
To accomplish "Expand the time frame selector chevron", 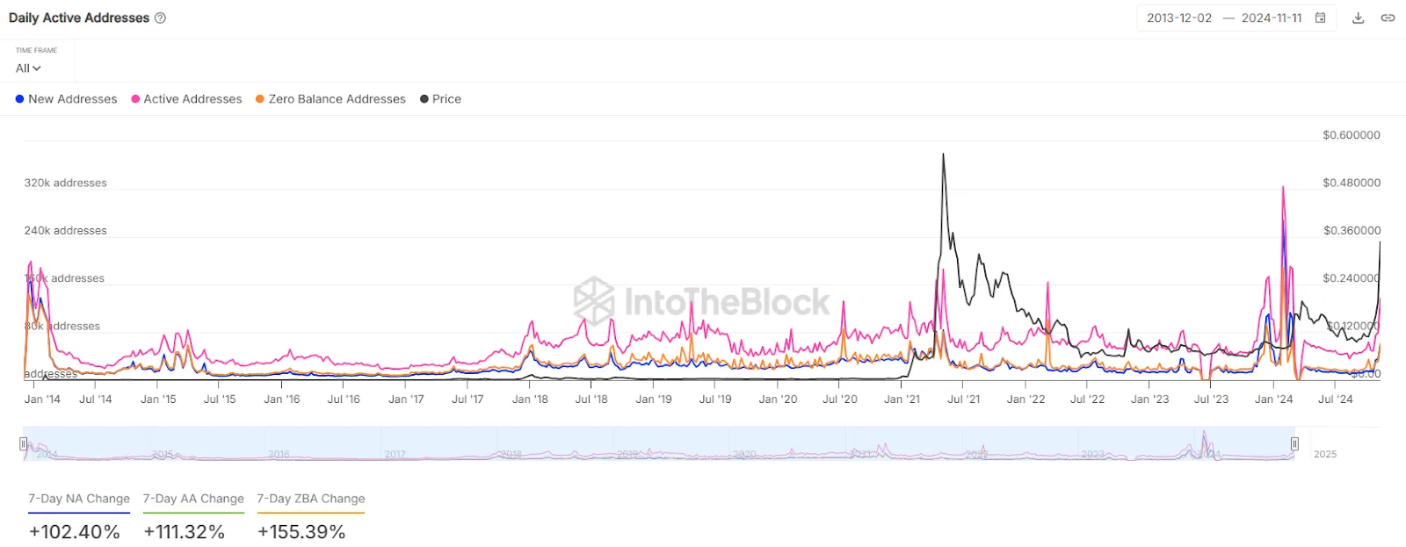I will pos(39,68).
